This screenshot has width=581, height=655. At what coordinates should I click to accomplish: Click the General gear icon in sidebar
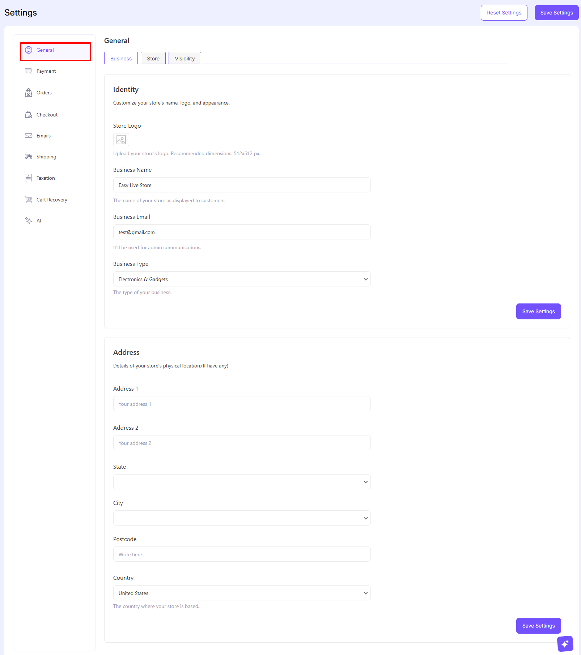(29, 50)
